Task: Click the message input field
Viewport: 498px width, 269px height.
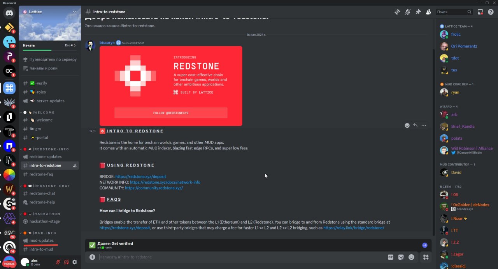Action: (x=241, y=257)
